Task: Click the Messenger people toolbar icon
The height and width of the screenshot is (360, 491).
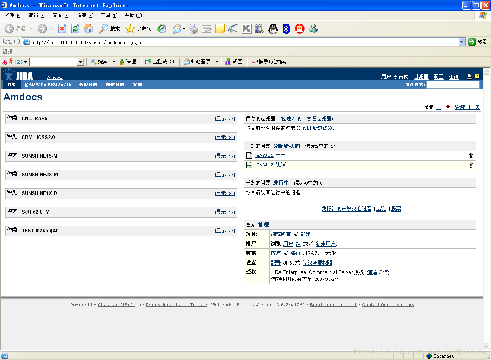Action: pos(313,29)
